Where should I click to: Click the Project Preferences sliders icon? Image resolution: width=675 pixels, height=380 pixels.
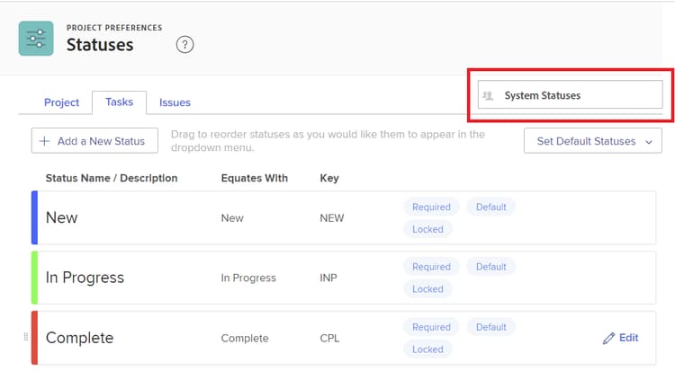tap(36, 38)
